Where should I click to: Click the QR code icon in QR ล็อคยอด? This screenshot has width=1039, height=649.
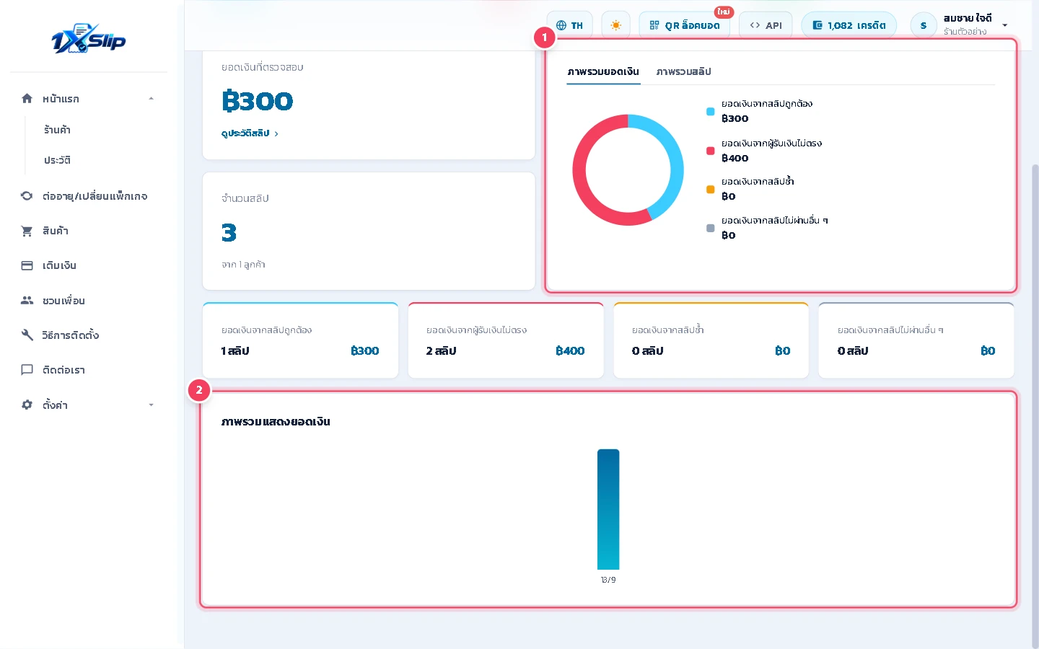click(654, 25)
